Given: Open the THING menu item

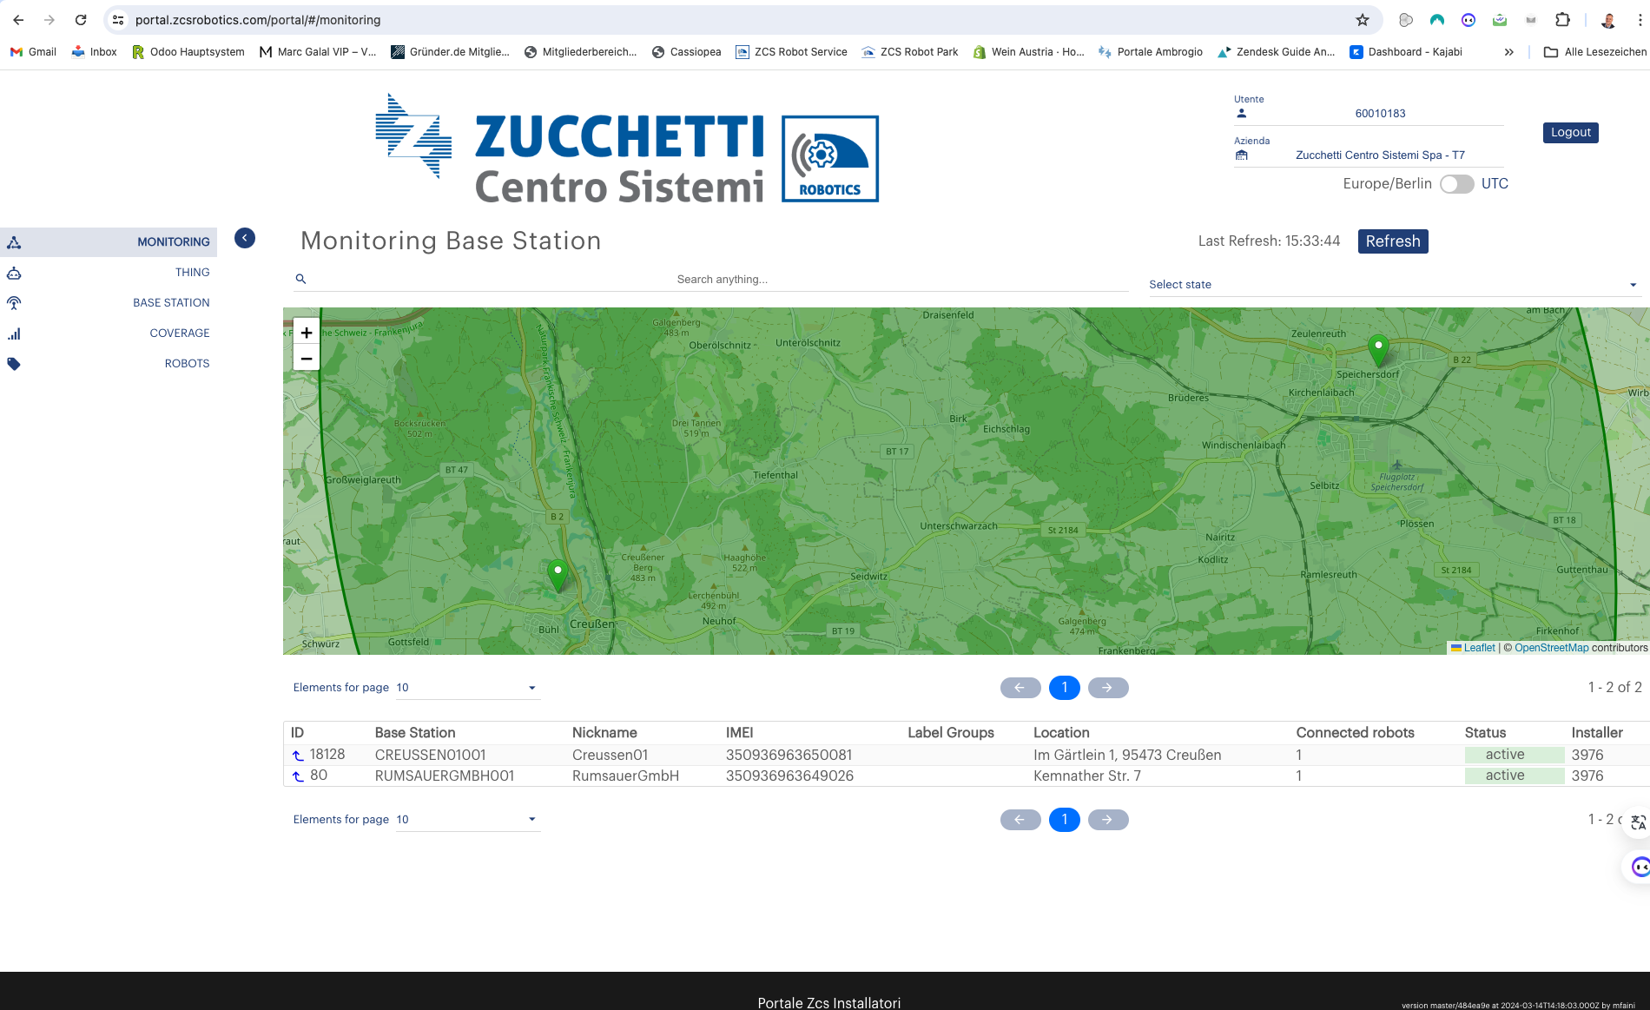Looking at the screenshot, I should coord(192,273).
